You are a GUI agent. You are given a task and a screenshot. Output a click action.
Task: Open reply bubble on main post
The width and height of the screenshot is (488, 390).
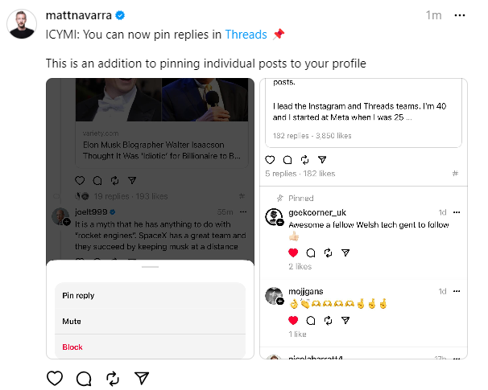click(84, 378)
